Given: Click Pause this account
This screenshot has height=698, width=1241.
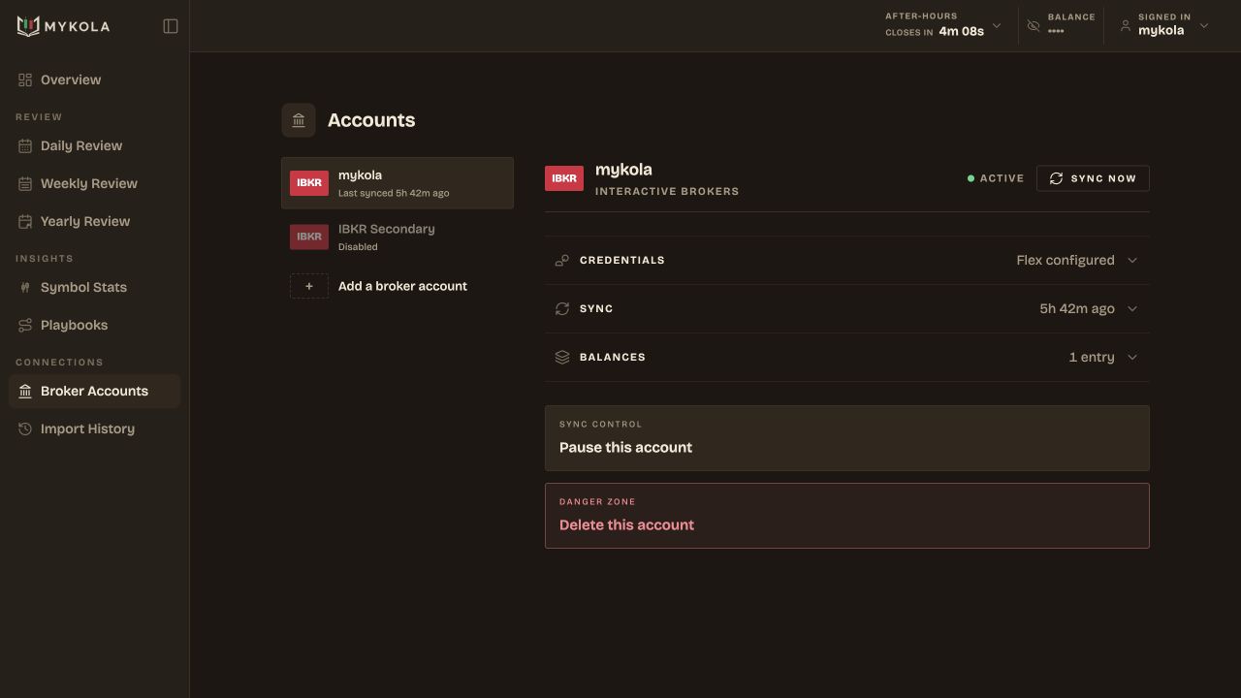Looking at the screenshot, I should pos(847,438).
